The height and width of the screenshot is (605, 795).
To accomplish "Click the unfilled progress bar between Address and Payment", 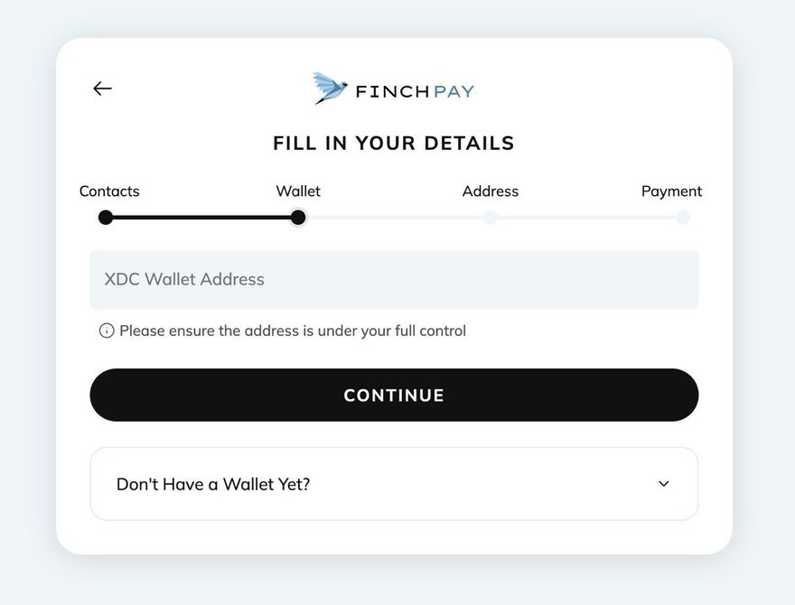I will (x=586, y=218).
